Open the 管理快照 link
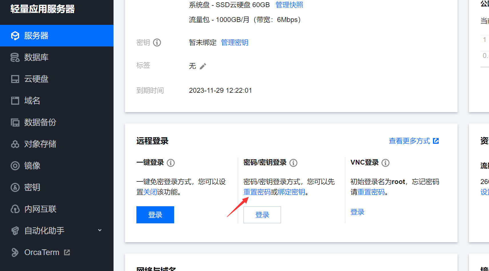489x271 pixels. click(289, 5)
